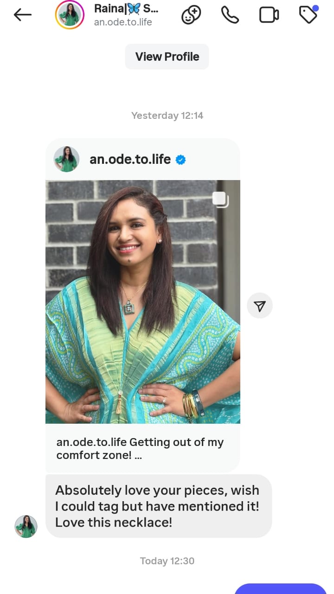Screen dimensions: 334x594
Task: Start a video call with camera icon
Action: (x=269, y=15)
